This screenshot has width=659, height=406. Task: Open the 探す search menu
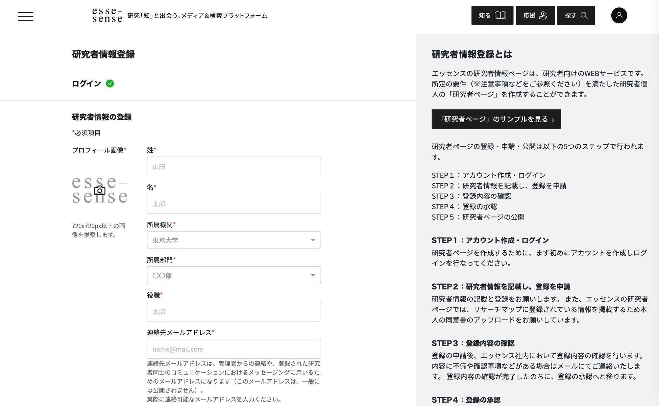point(576,16)
